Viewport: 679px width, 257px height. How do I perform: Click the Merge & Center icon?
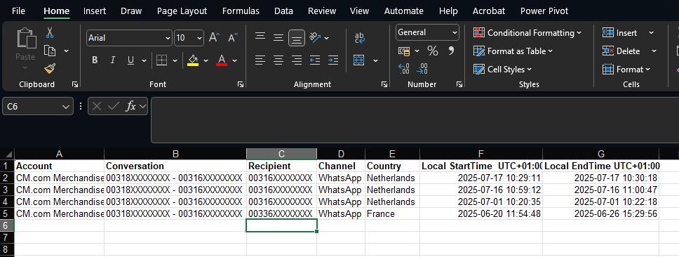[359, 60]
